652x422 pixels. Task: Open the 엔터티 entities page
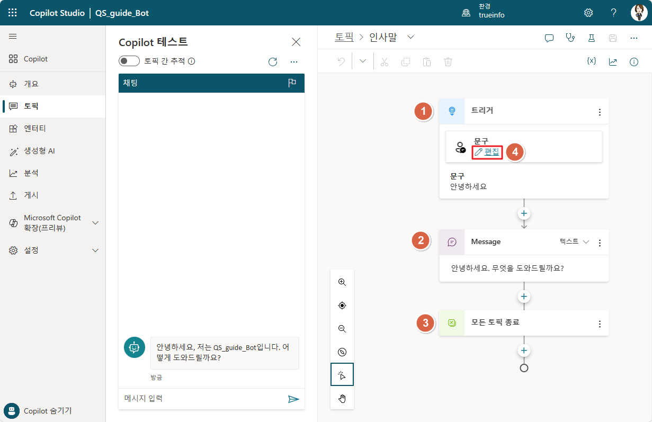point(53,129)
